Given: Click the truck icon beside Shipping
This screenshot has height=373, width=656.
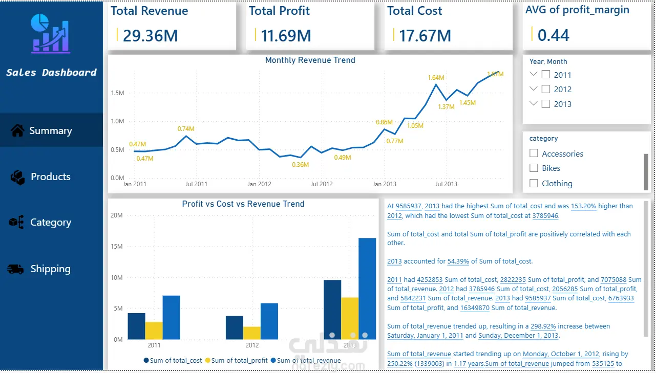Looking at the screenshot, I should 15,269.
